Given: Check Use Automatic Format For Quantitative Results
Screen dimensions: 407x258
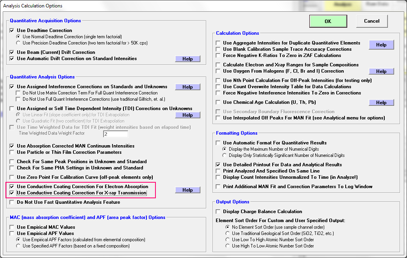Looking at the screenshot, I should click(218, 143).
